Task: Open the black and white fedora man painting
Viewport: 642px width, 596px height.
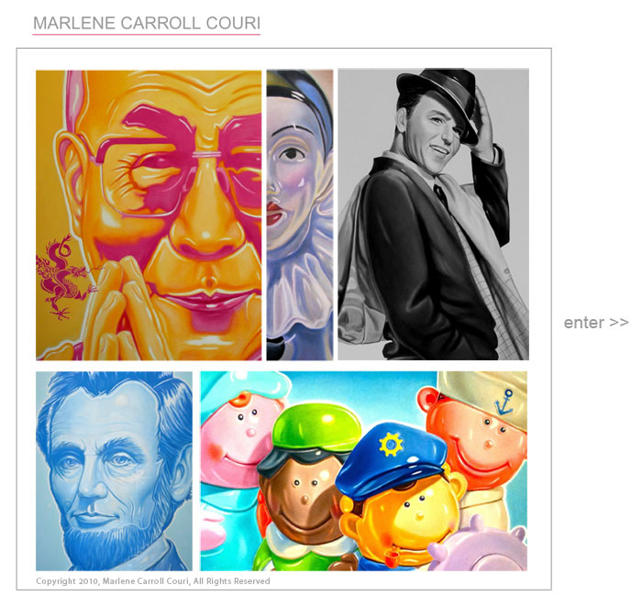Action: [433, 214]
